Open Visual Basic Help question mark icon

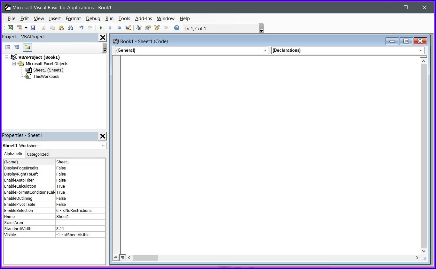[x=177, y=28]
